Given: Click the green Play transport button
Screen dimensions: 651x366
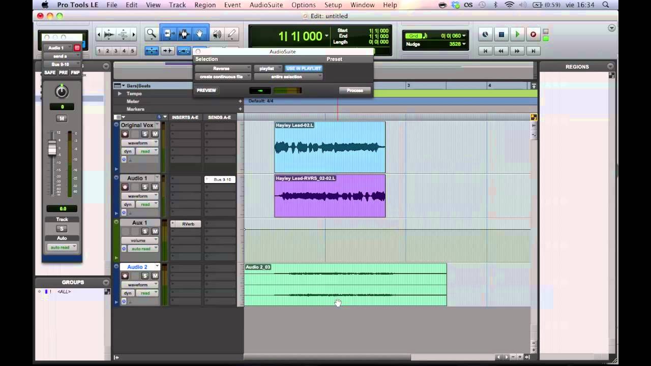Looking at the screenshot, I should pyautogui.click(x=517, y=35).
